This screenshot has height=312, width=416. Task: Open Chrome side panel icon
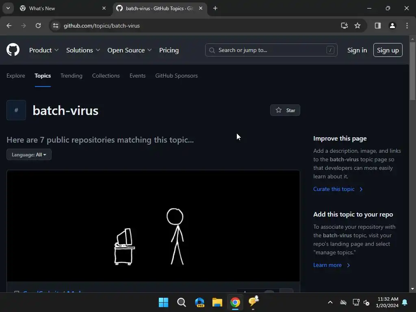pos(378,26)
